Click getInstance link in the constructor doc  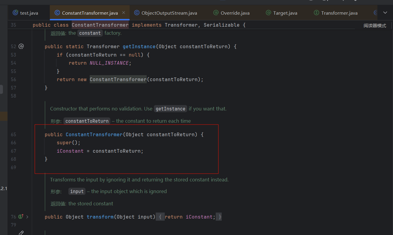tap(170, 109)
